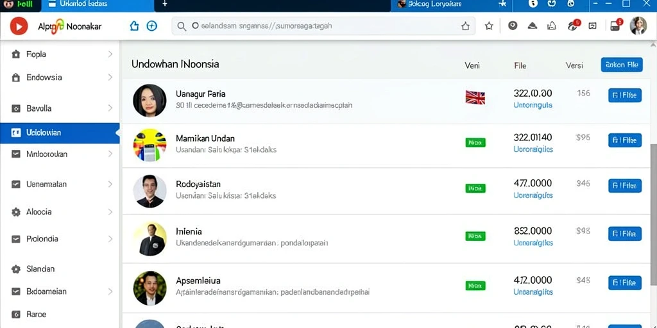The height and width of the screenshot is (328, 657).
Task: Click the magnifier search icon in address bar
Action: [182, 26]
